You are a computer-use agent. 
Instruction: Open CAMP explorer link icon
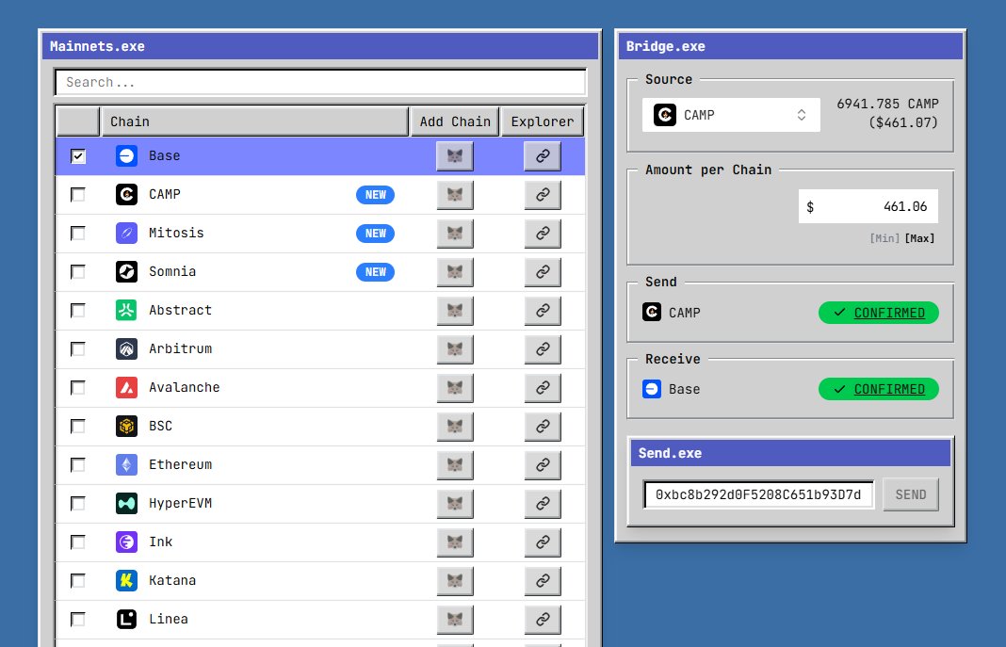click(x=543, y=195)
